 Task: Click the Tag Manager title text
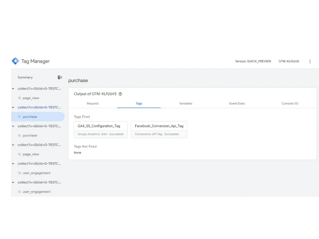(x=36, y=61)
